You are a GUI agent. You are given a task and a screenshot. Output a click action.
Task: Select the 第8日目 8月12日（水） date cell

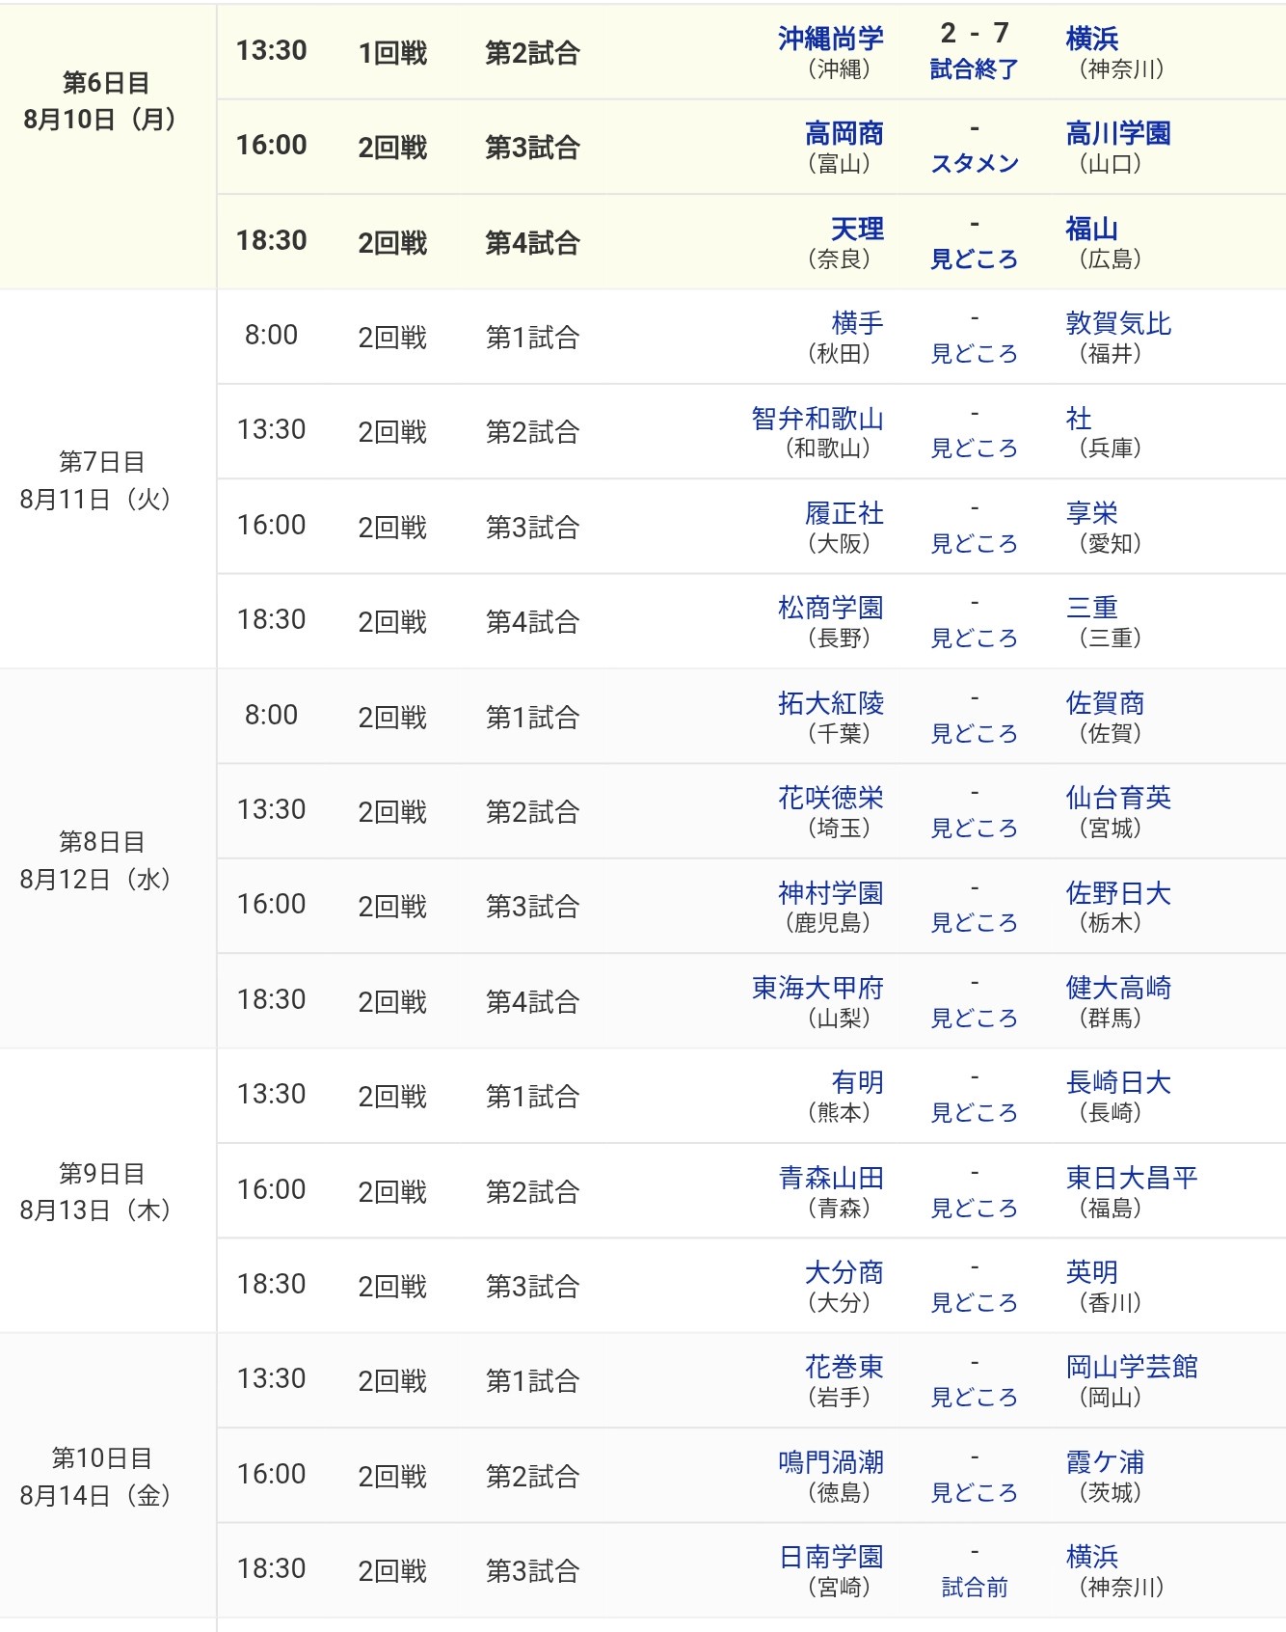pos(107,858)
